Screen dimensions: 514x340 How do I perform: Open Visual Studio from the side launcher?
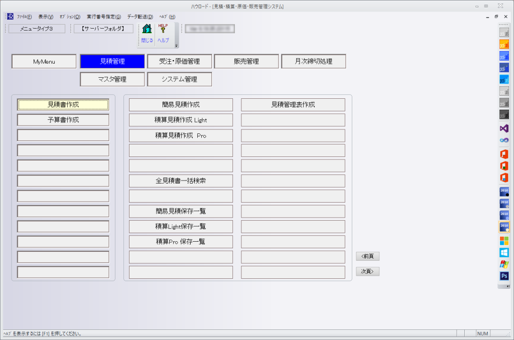504,128
